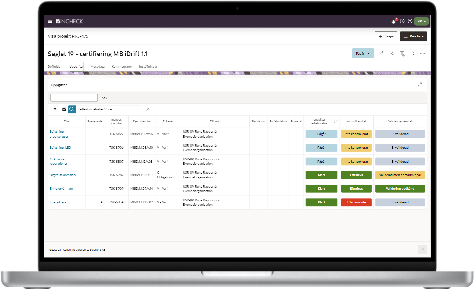
Task: Click Inte kontrollerat for Belysning, LED
Action: 356,148
